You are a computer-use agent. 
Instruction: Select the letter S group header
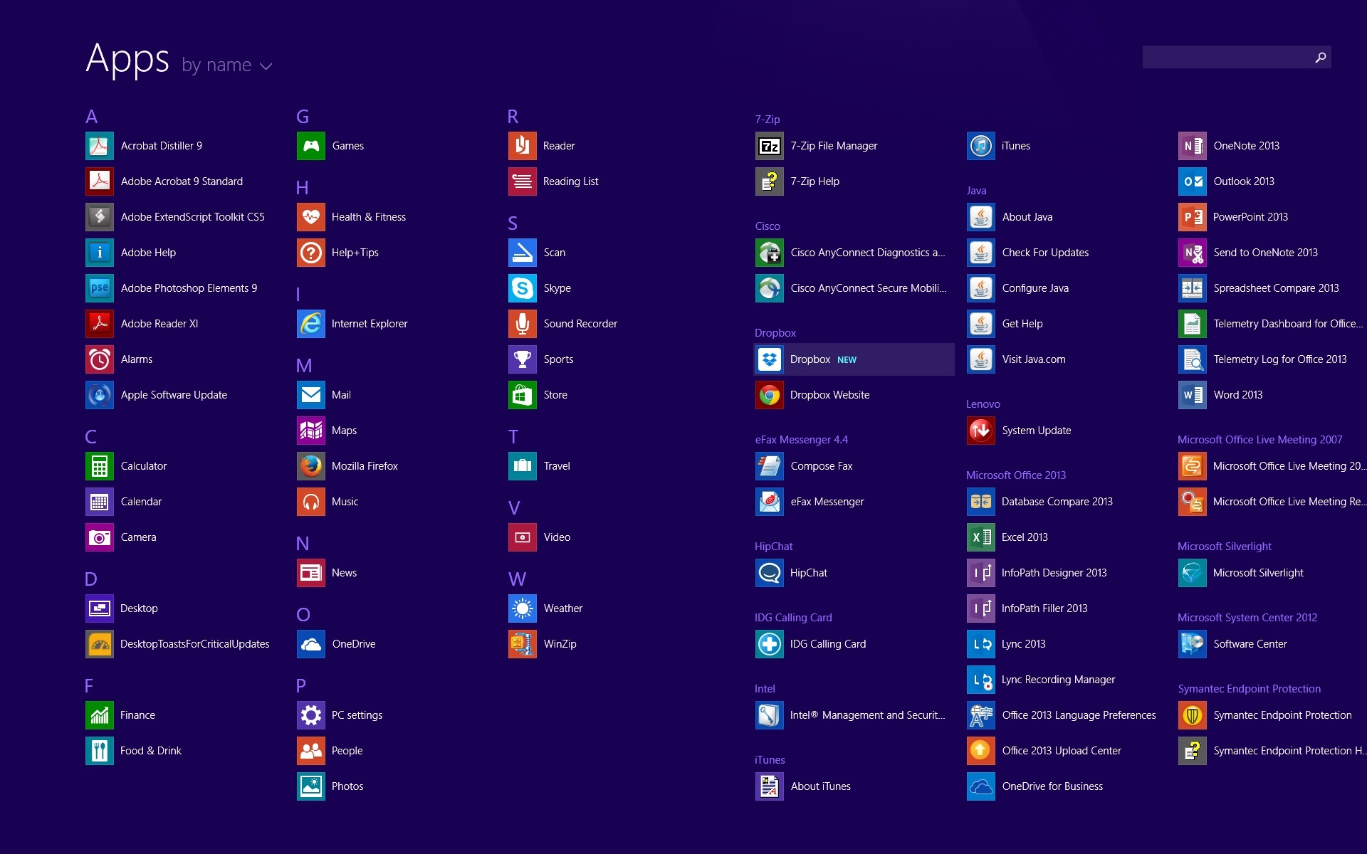coord(513,223)
